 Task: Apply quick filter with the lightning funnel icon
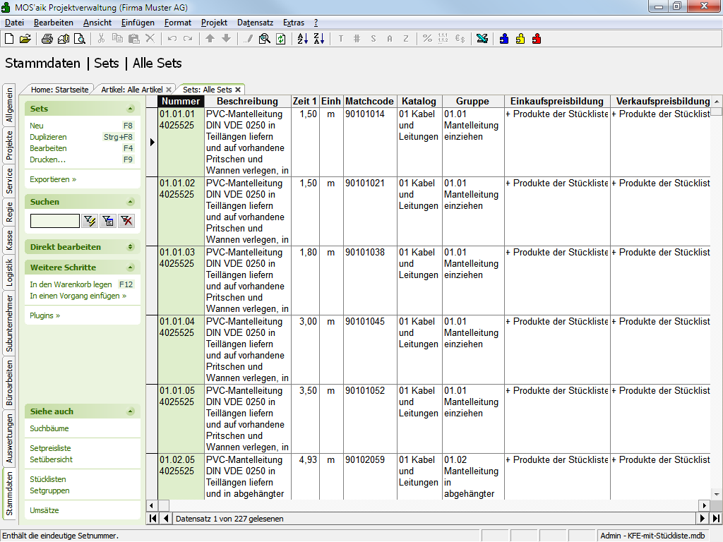click(90, 221)
